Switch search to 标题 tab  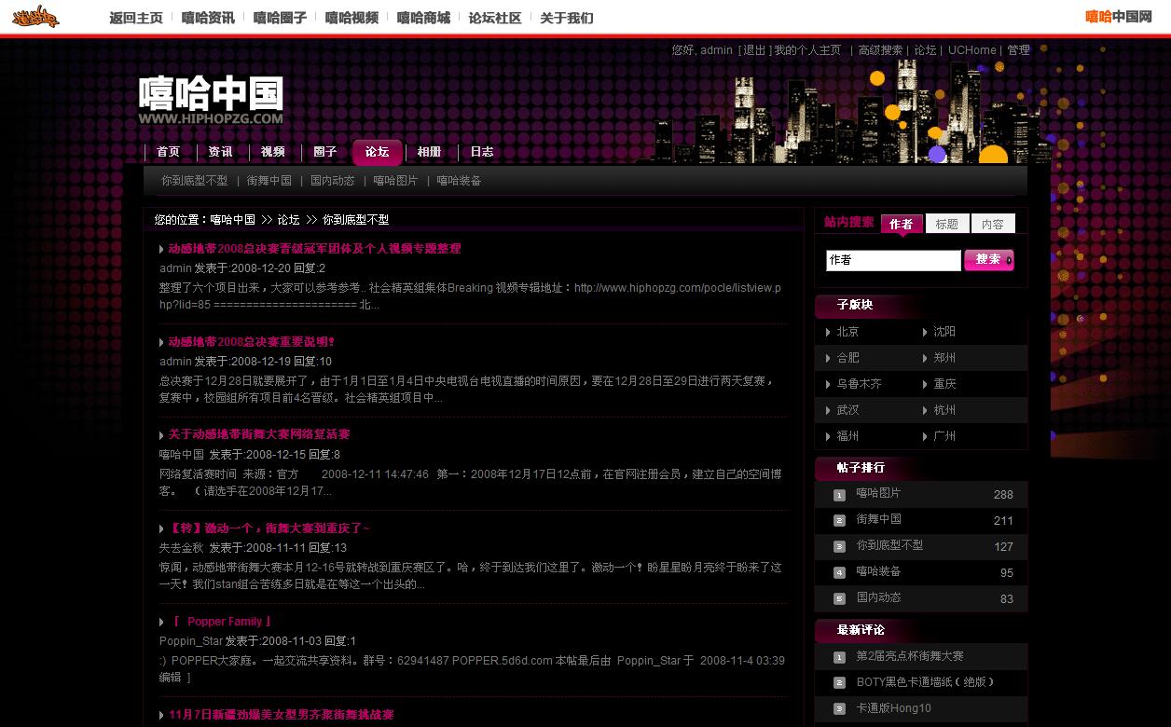click(x=947, y=224)
